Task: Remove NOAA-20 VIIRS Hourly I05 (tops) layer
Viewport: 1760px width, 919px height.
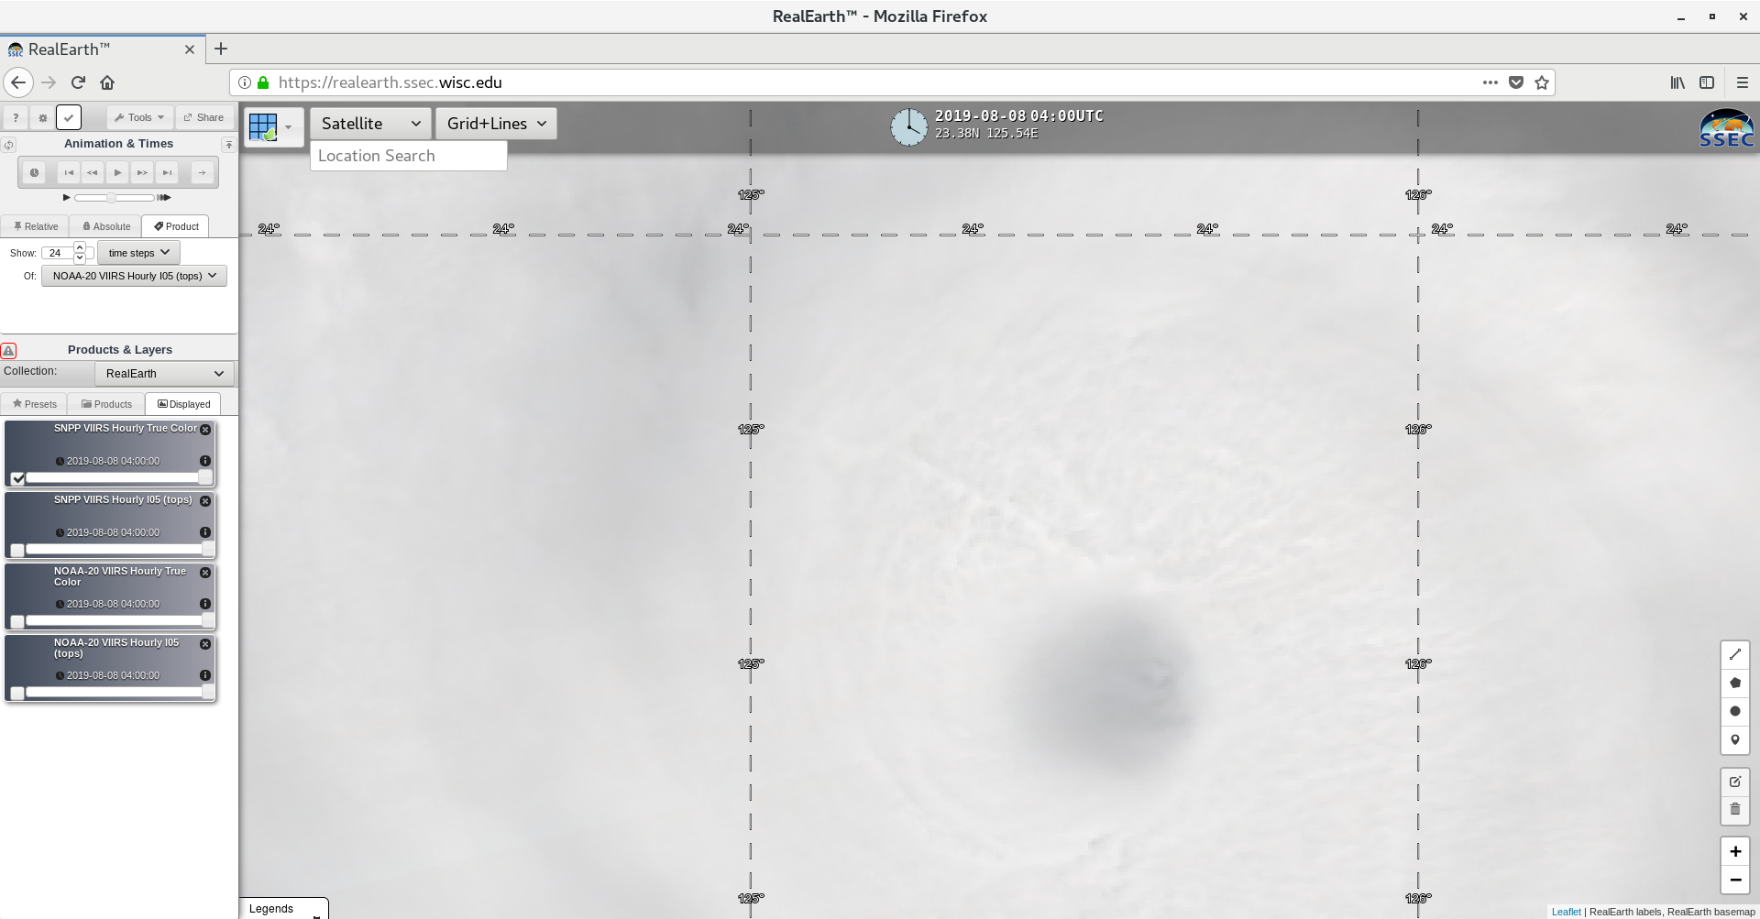Action: (205, 644)
